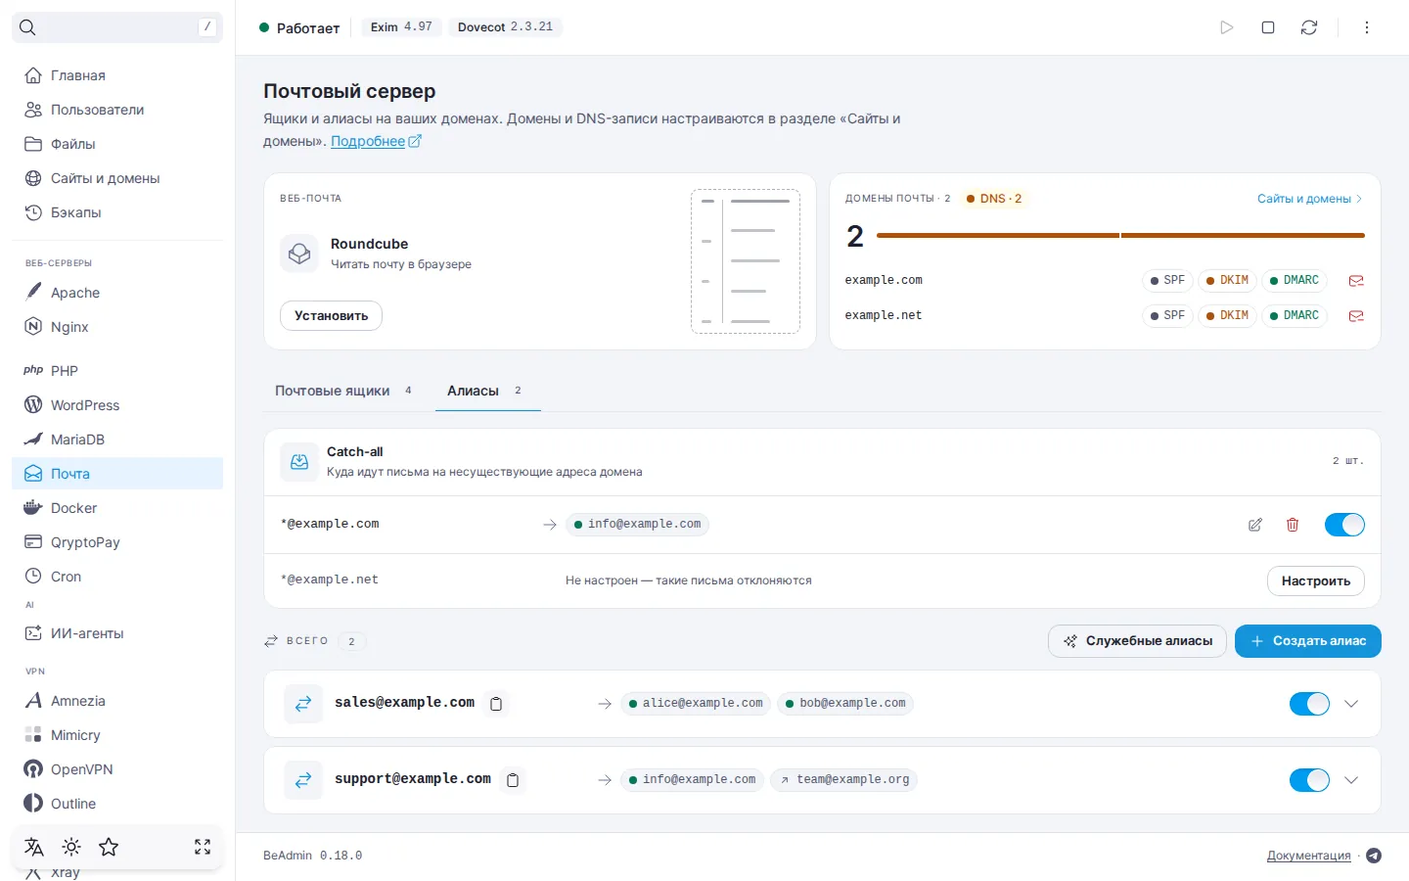The height and width of the screenshot is (881, 1409).
Task: Delete the *@example.com catch-all rule
Action: [x=1293, y=525]
